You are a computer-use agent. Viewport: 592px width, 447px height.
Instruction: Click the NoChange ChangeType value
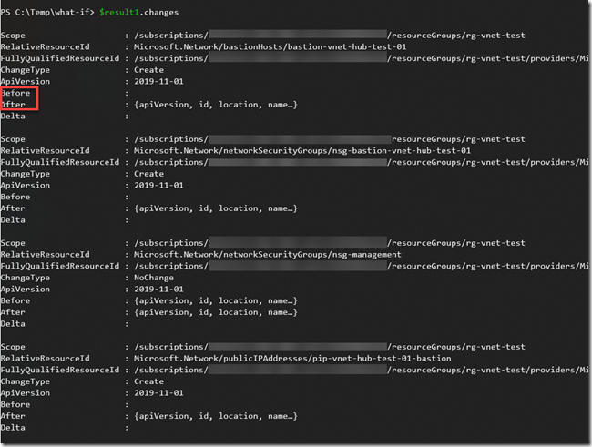pyautogui.click(x=154, y=278)
